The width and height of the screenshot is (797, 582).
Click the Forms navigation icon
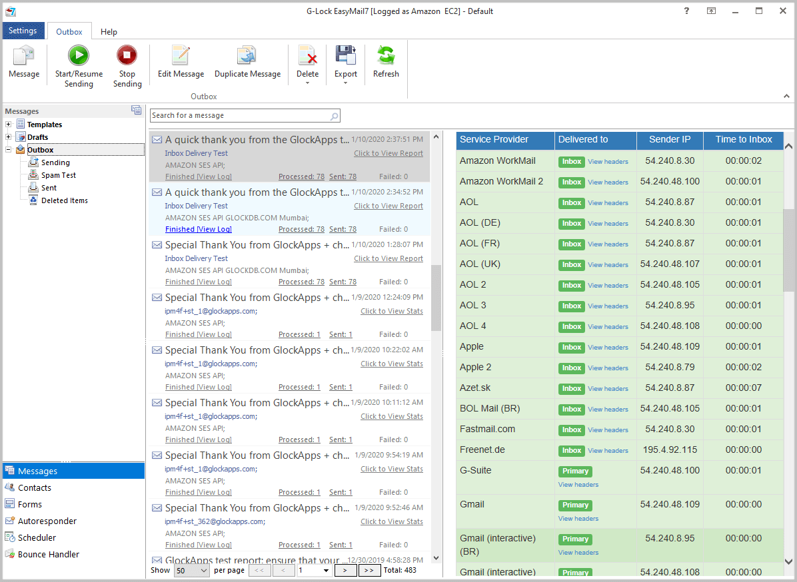tap(9, 504)
